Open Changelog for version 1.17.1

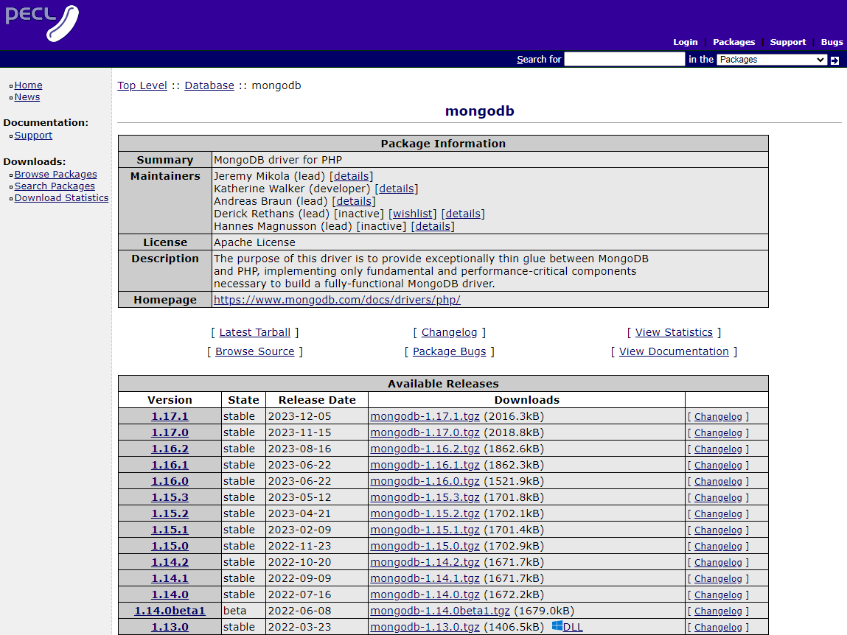(x=718, y=417)
